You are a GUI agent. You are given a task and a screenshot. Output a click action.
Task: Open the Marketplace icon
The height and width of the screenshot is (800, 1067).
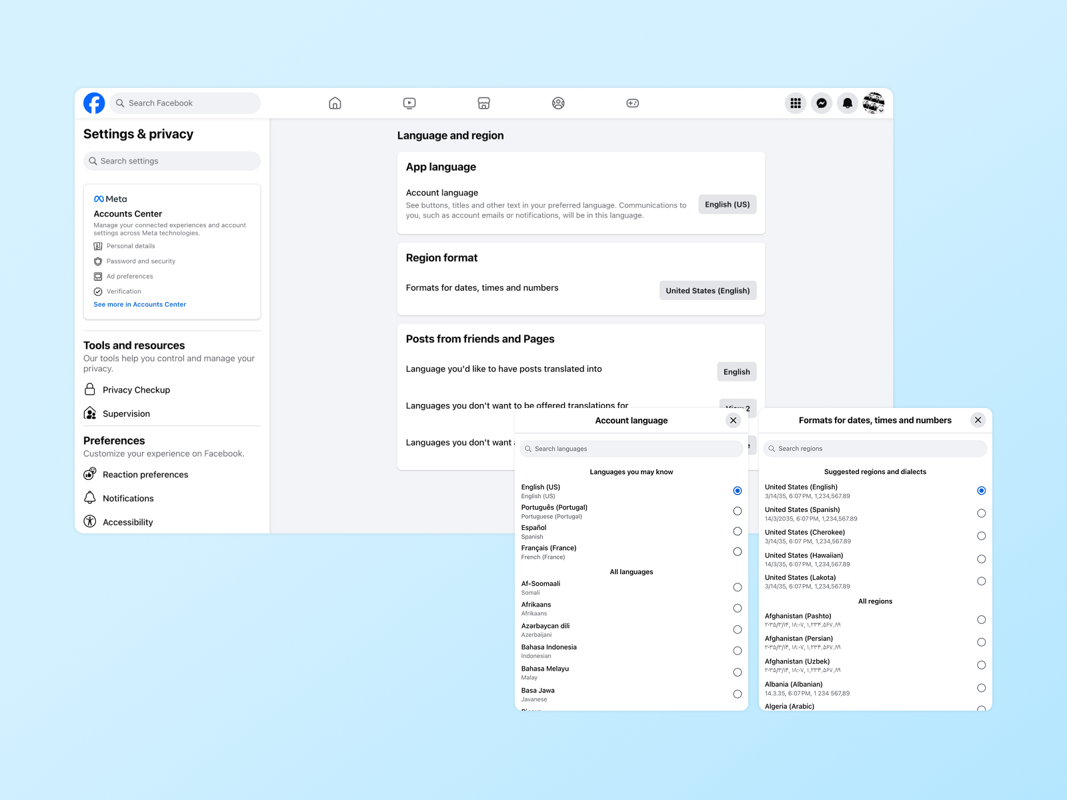click(484, 103)
